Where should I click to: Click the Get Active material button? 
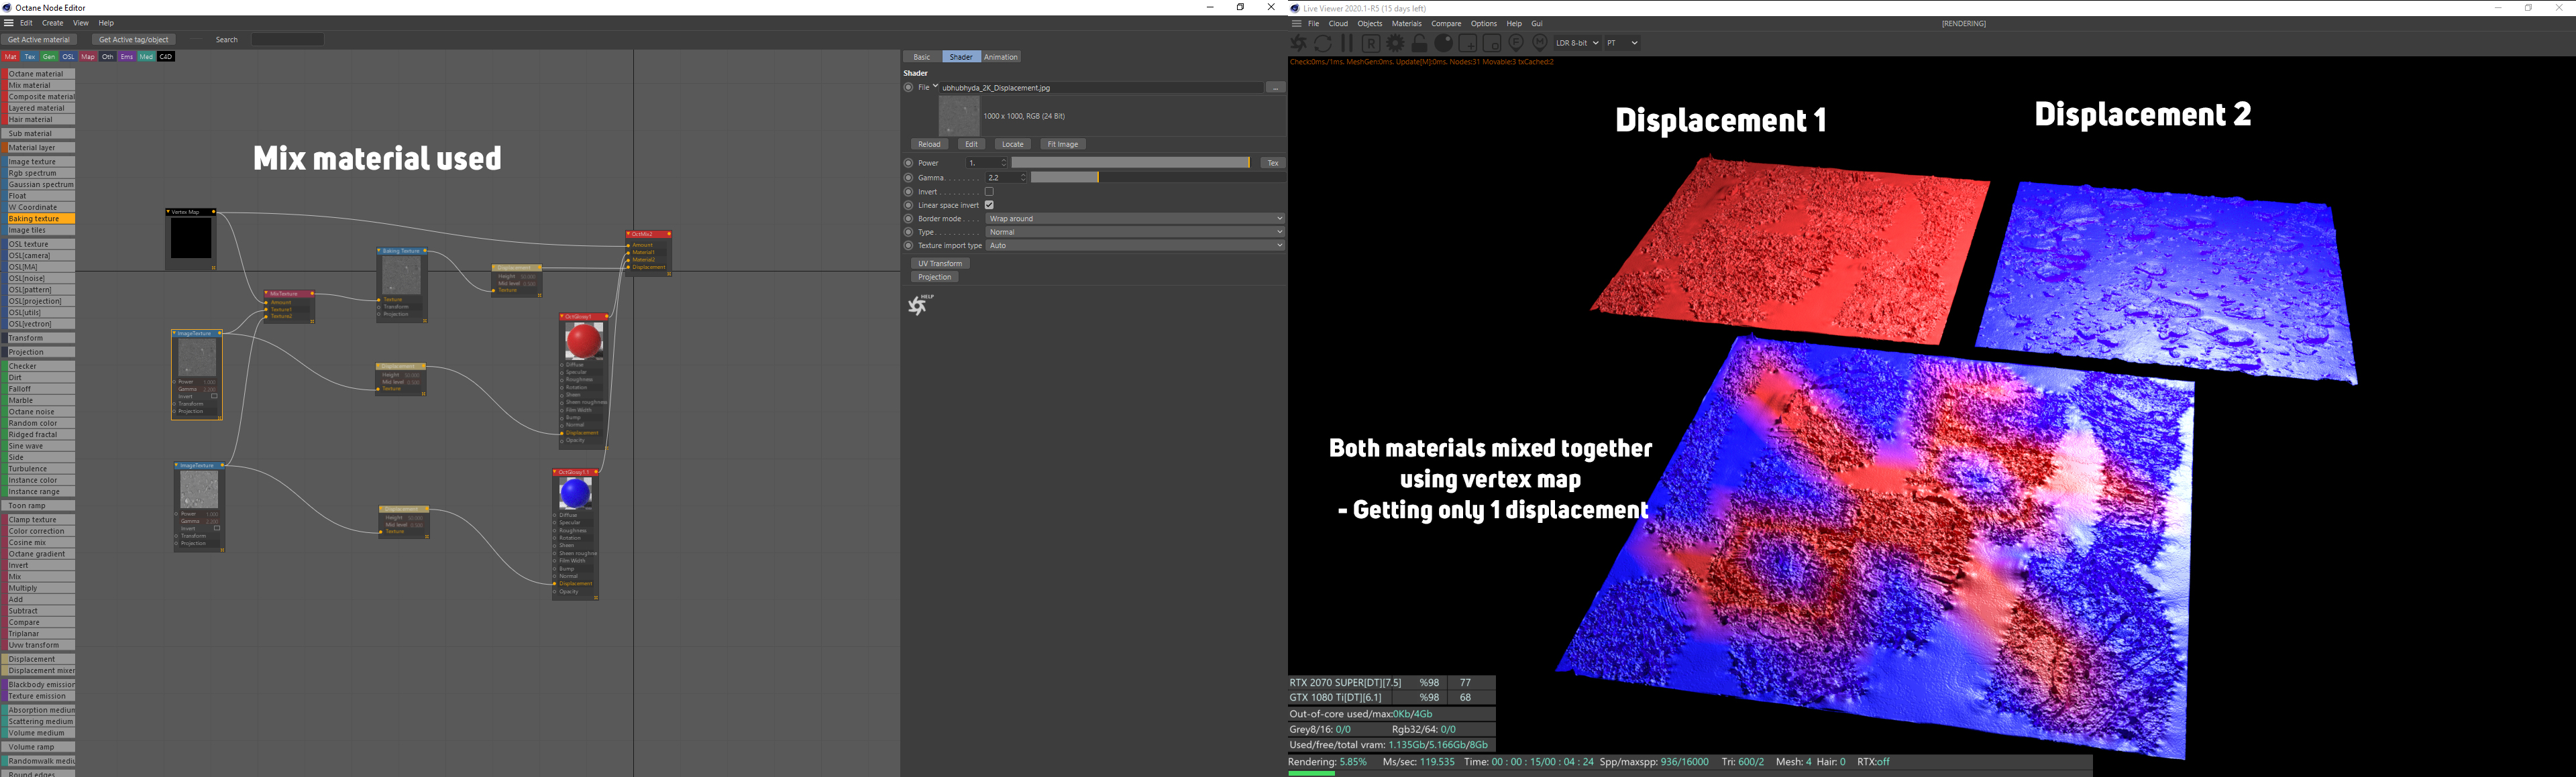[x=39, y=40]
